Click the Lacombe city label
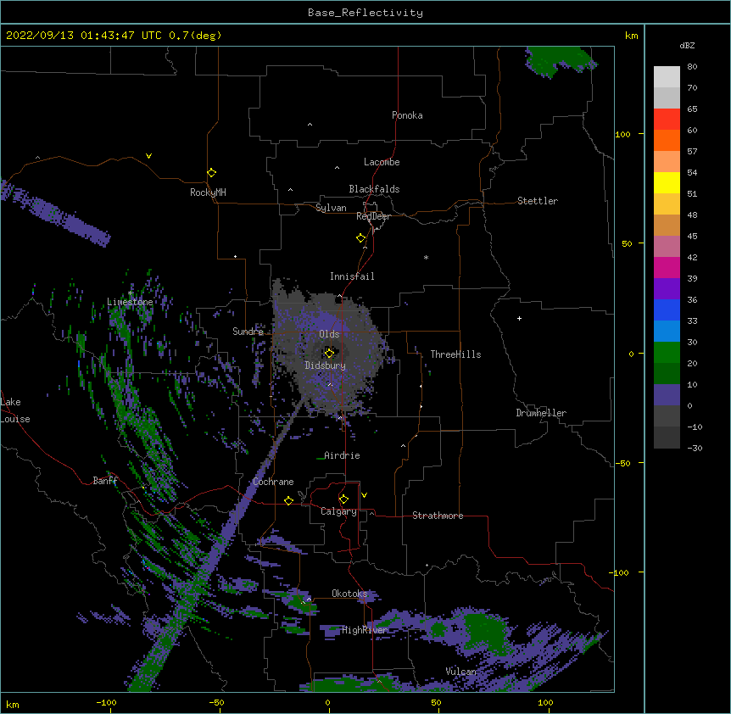731x714 pixels. 382,162
